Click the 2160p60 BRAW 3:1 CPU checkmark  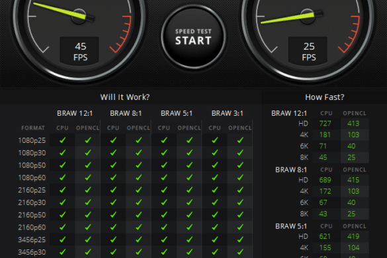(215, 227)
